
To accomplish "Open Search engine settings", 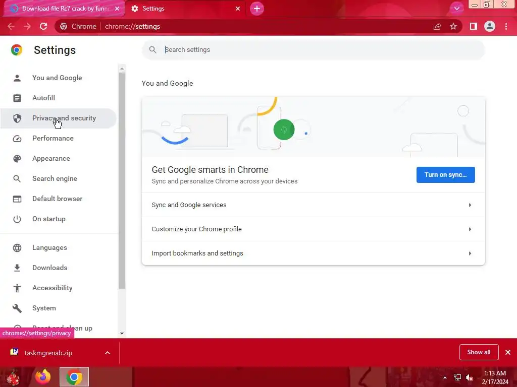I will pos(58,179).
